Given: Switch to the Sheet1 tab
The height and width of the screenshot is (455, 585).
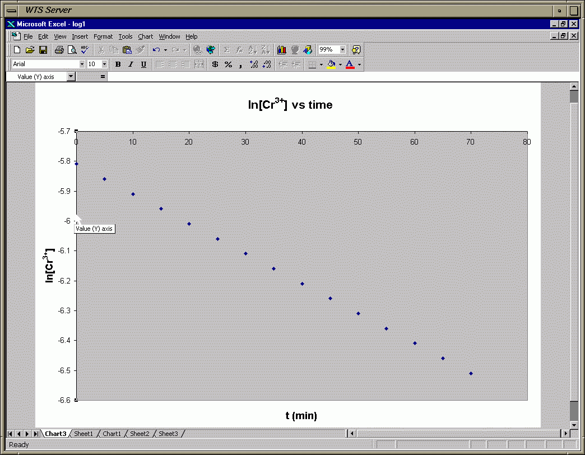Looking at the screenshot, I should coord(83,434).
